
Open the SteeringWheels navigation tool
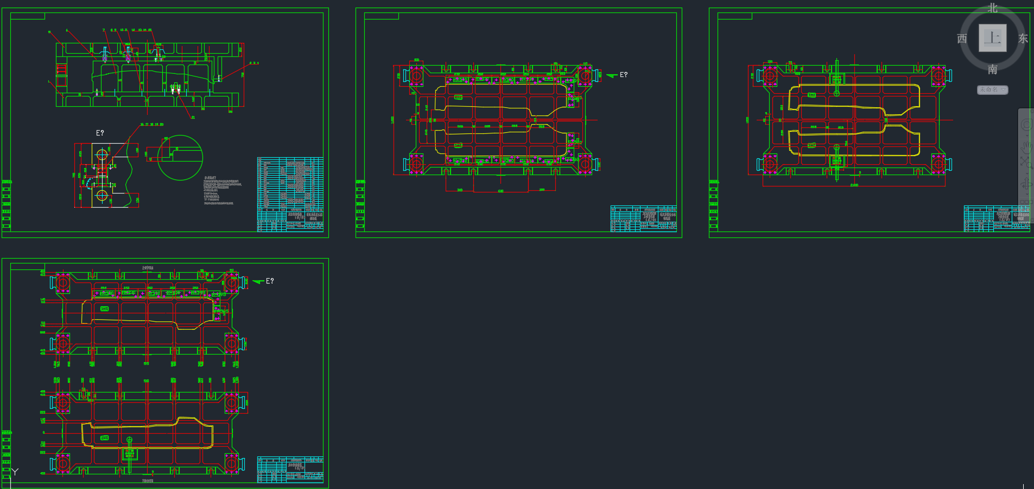tap(1026, 125)
